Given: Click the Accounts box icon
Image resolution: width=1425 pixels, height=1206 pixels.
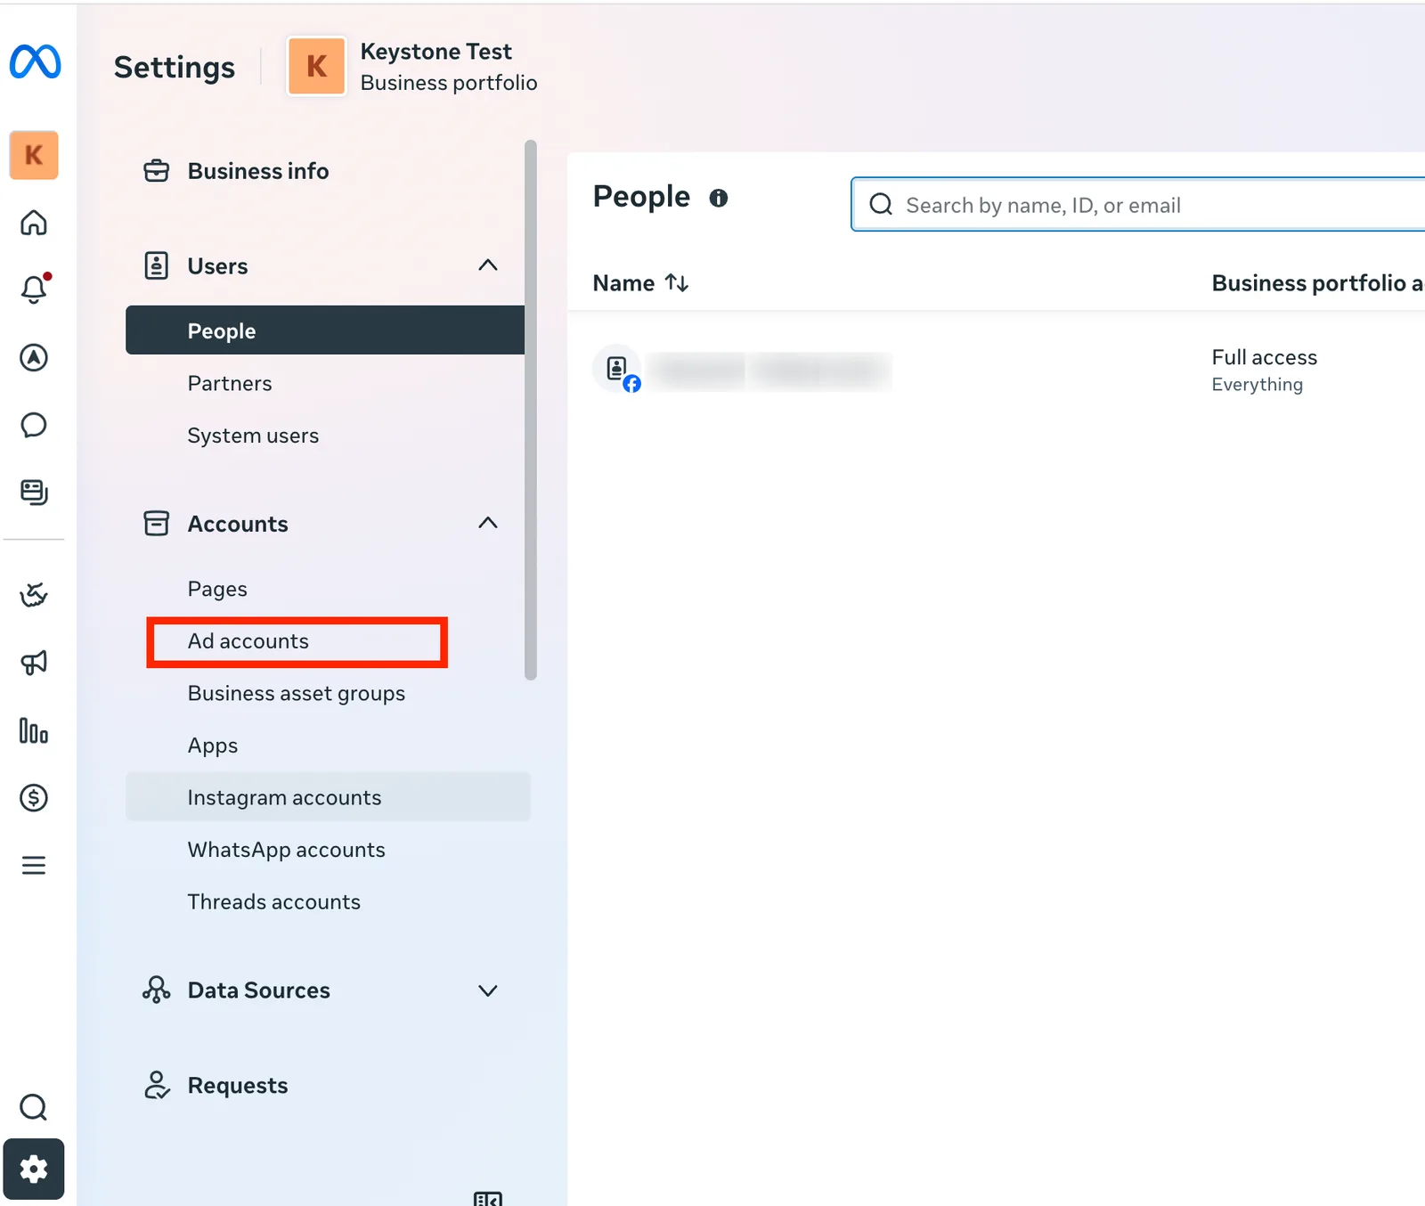Looking at the screenshot, I should tap(157, 523).
